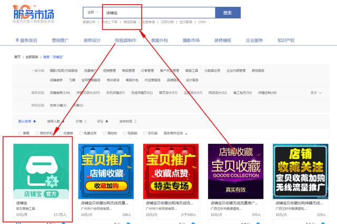
Task: Select the 美工包月(50) service tag
Action: (x=243, y=93)
